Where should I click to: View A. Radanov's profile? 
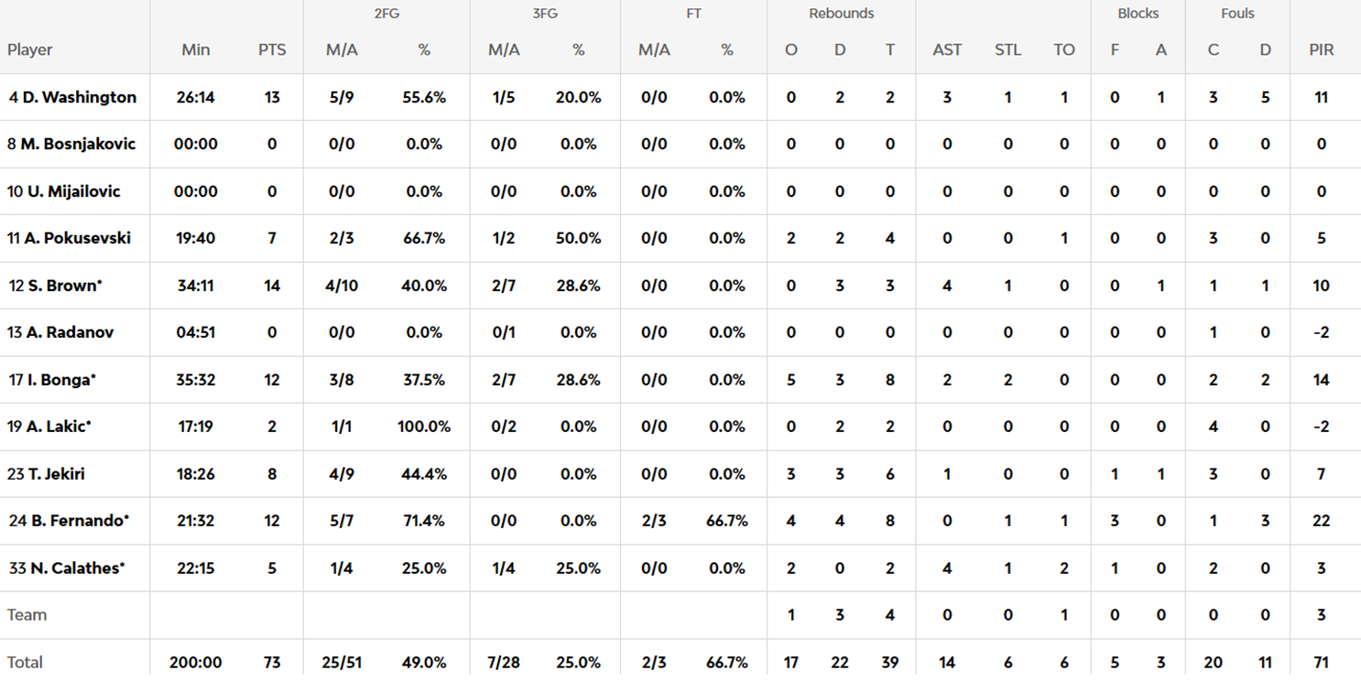pyautogui.click(x=70, y=332)
